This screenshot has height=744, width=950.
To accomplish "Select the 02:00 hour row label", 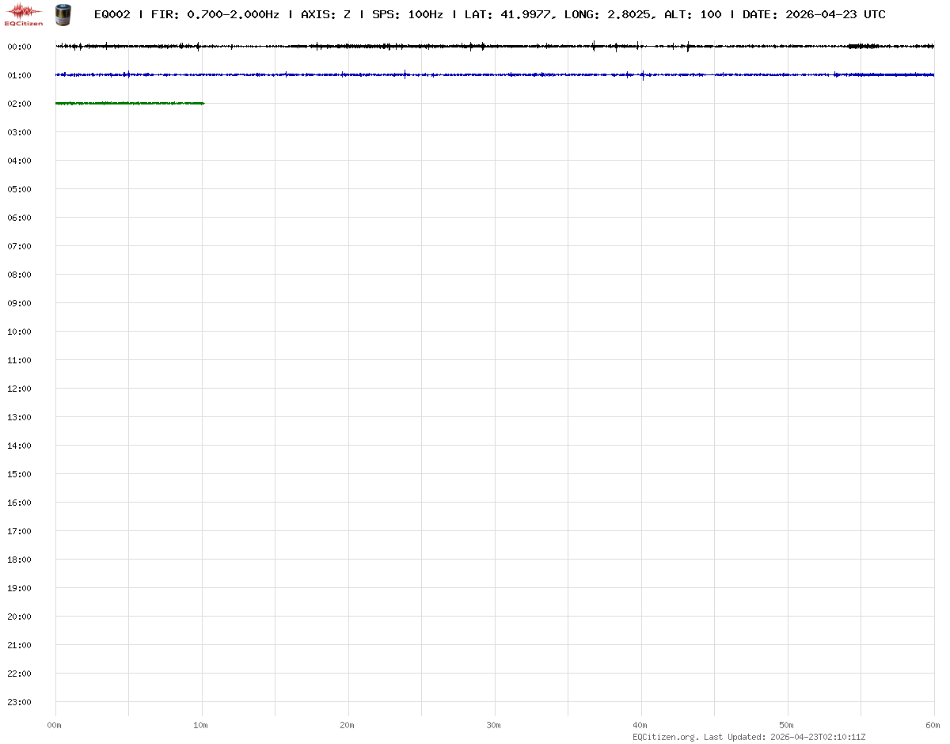I will click(19, 104).
